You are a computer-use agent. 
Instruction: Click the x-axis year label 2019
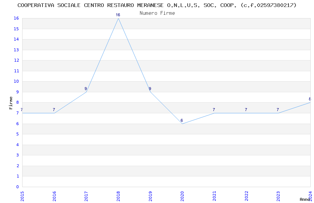[x=150, y=196]
